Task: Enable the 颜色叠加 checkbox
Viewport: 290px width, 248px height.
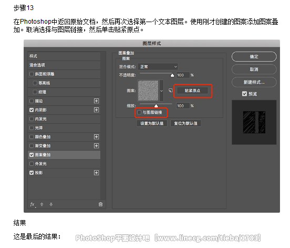Action: click(32, 137)
